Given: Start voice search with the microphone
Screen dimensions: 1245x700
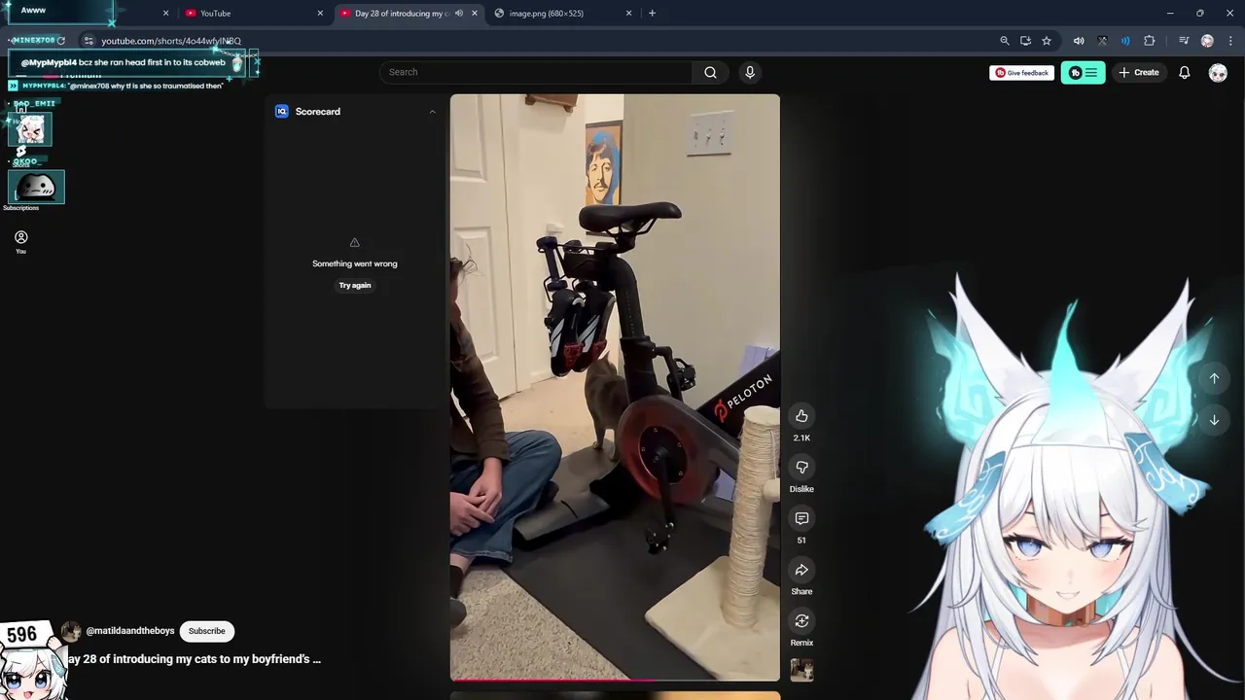Looking at the screenshot, I should [x=749, y=72].
